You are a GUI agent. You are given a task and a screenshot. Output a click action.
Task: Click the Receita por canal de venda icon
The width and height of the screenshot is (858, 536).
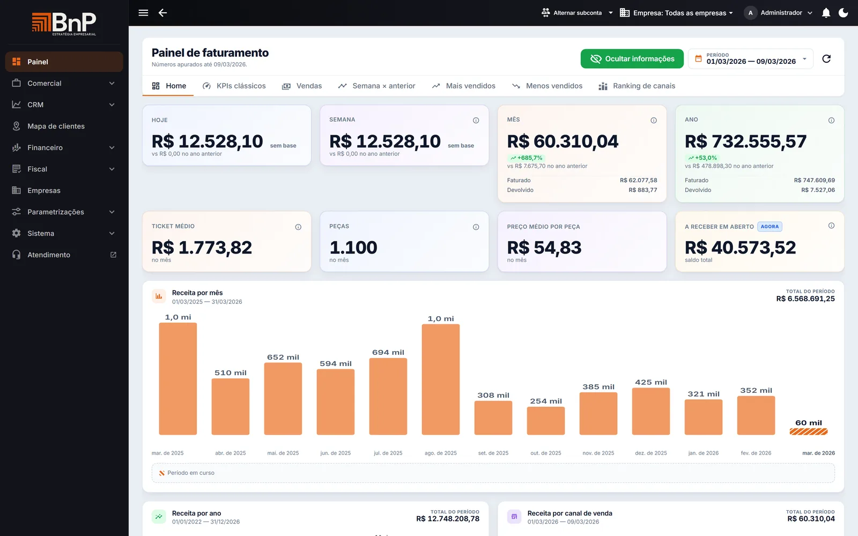(514, 517)
